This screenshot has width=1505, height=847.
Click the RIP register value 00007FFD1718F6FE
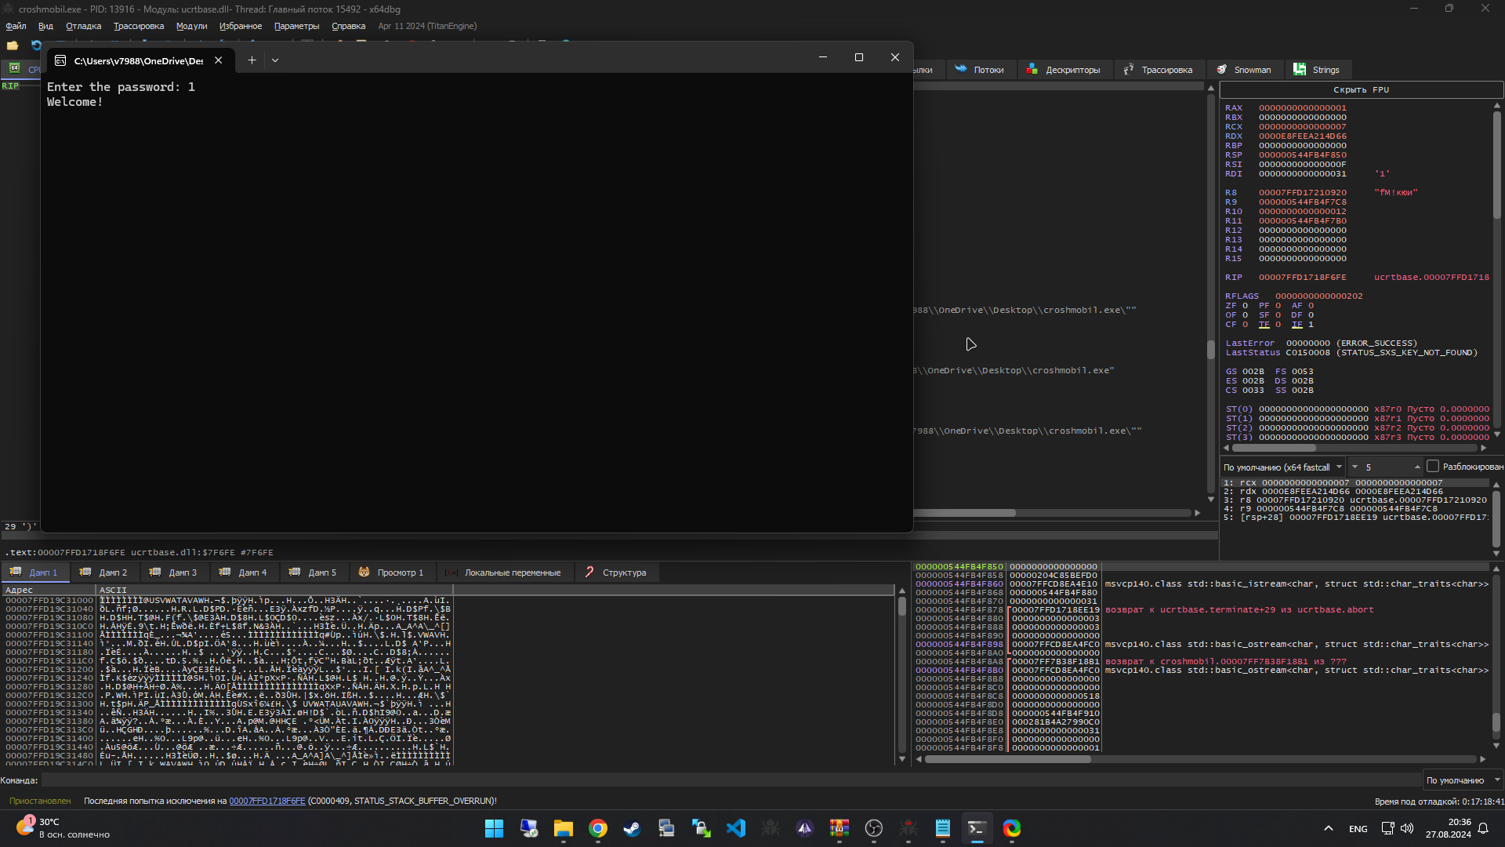[x=1302, y=278]
